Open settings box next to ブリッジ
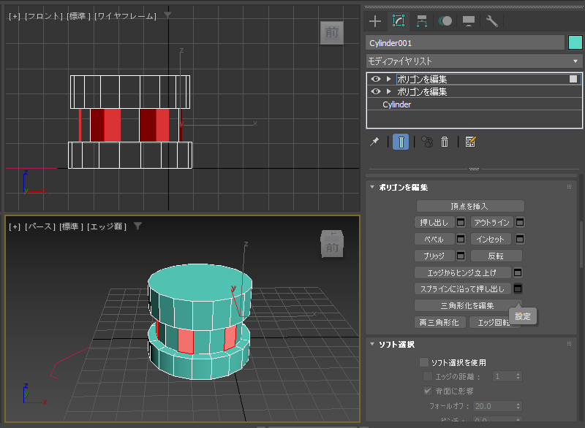585x428 pixels. click(461, 256)
